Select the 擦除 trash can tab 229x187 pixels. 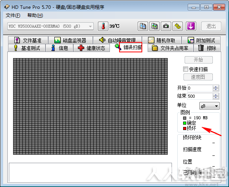[x=207, y=48]
